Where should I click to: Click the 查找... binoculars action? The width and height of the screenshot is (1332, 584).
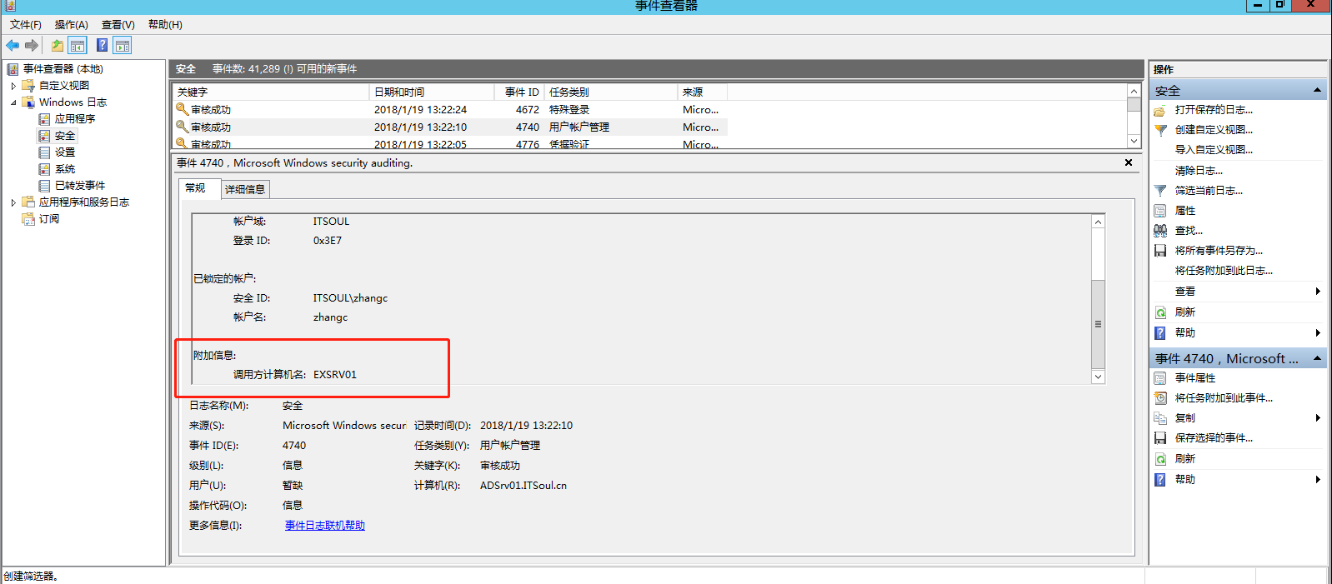point(1189,231)
